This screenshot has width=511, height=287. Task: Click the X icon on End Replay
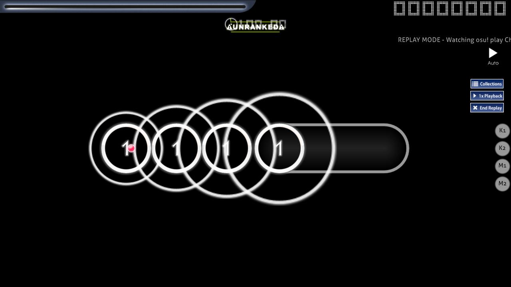point(475,108)
